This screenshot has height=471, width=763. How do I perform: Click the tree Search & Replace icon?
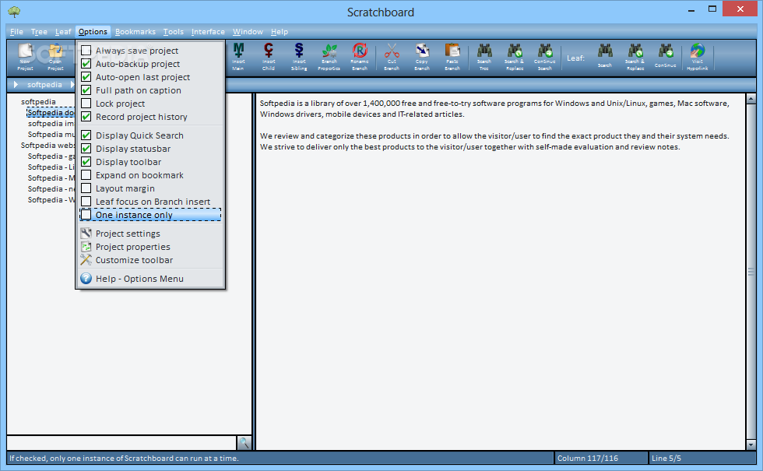[x=515, y=56]
